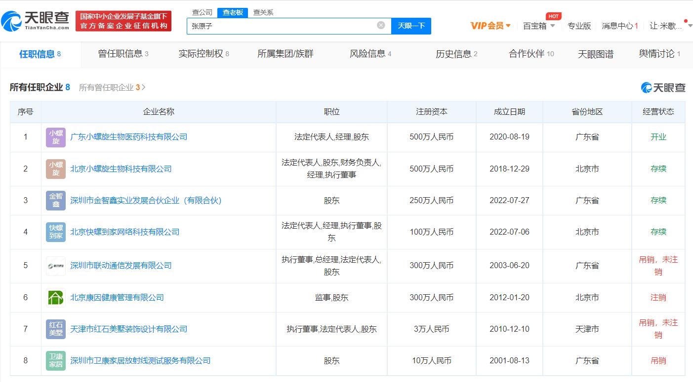Screen dimensions: 693x382
Task: Click the 卫康家居 company logo icon
Action: point(56,361)
